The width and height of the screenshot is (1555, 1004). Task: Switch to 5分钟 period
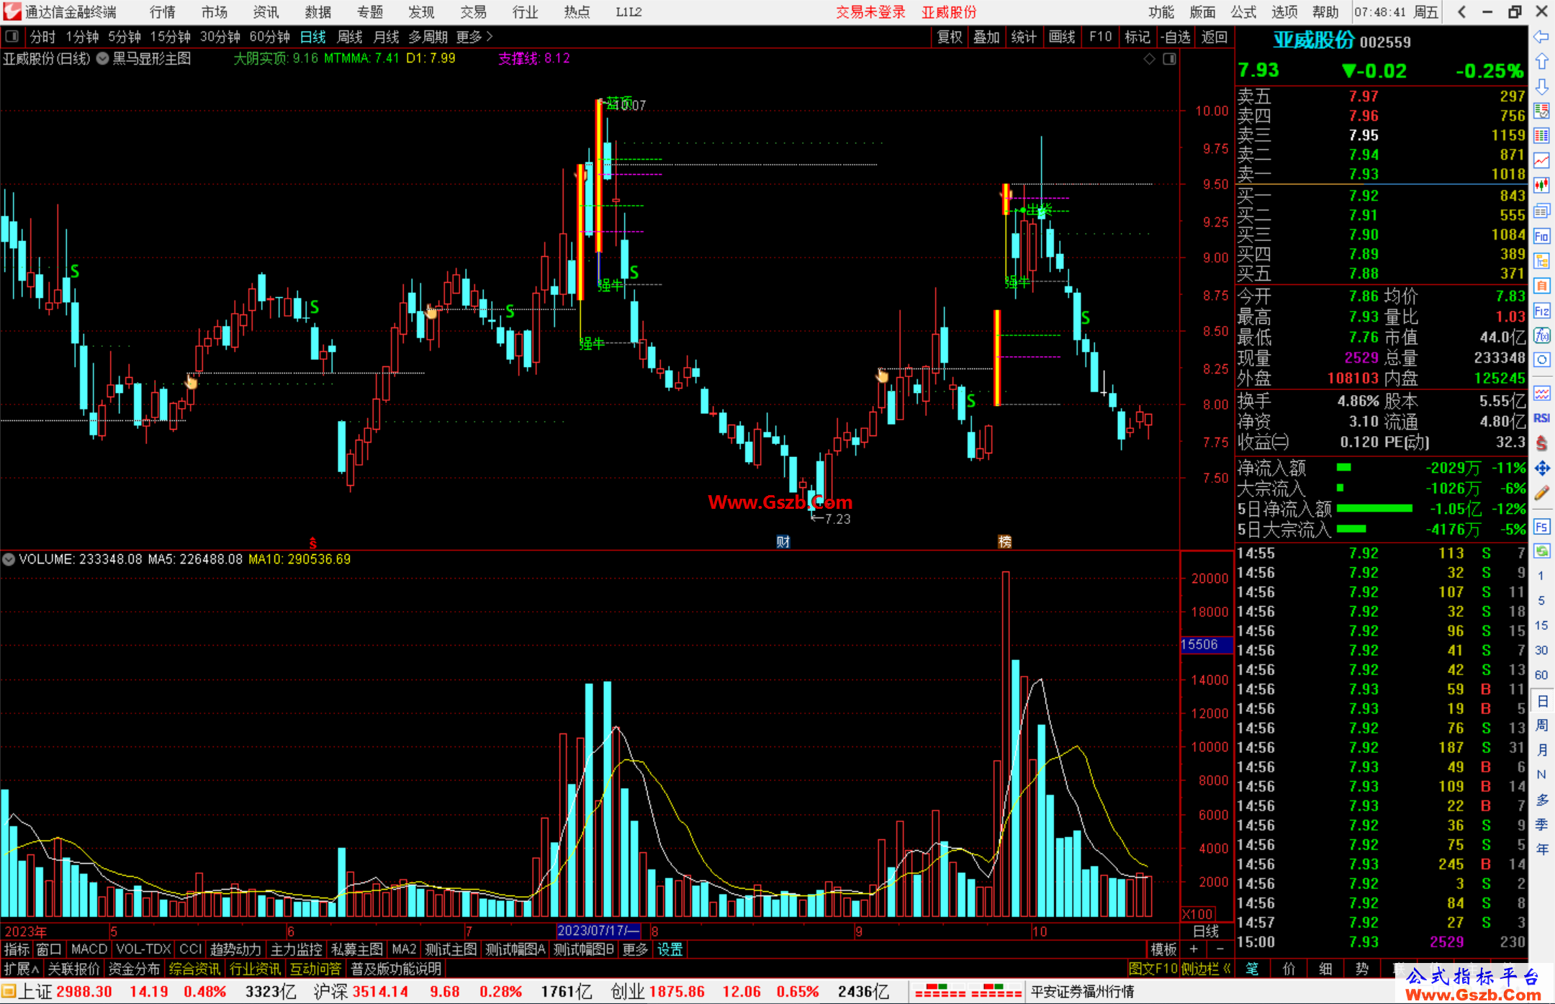[x=125, y=37]
